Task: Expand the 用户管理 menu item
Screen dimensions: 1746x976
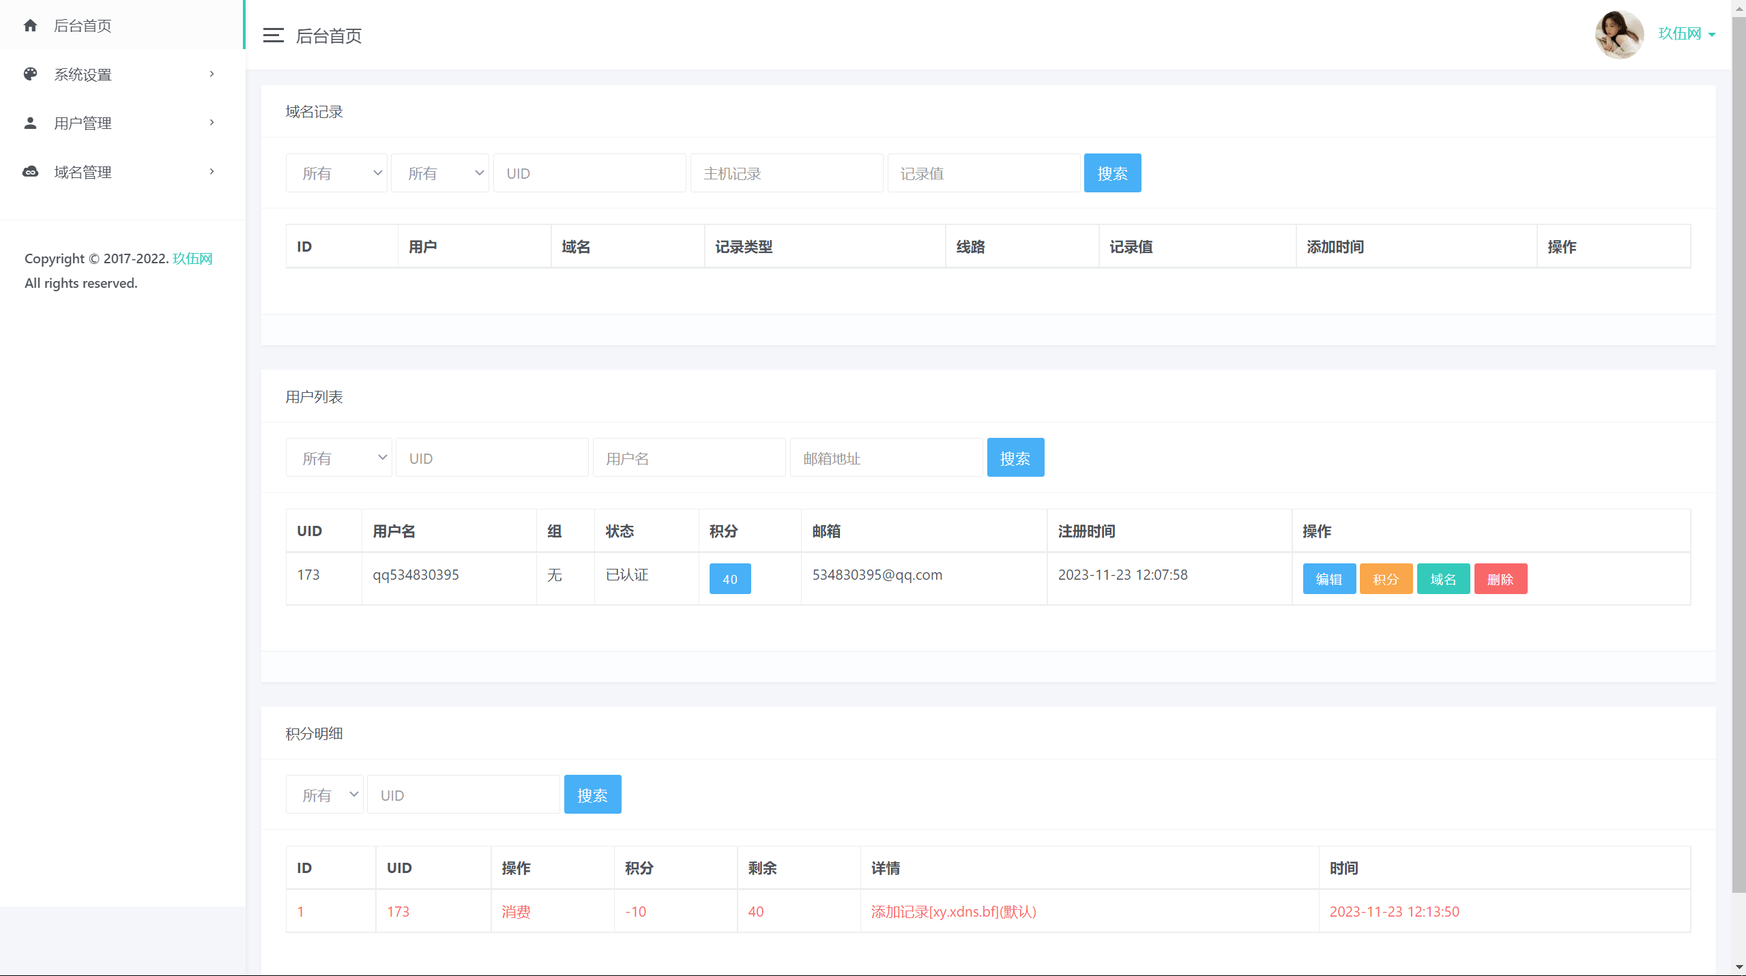Action: tap(120, 122)
